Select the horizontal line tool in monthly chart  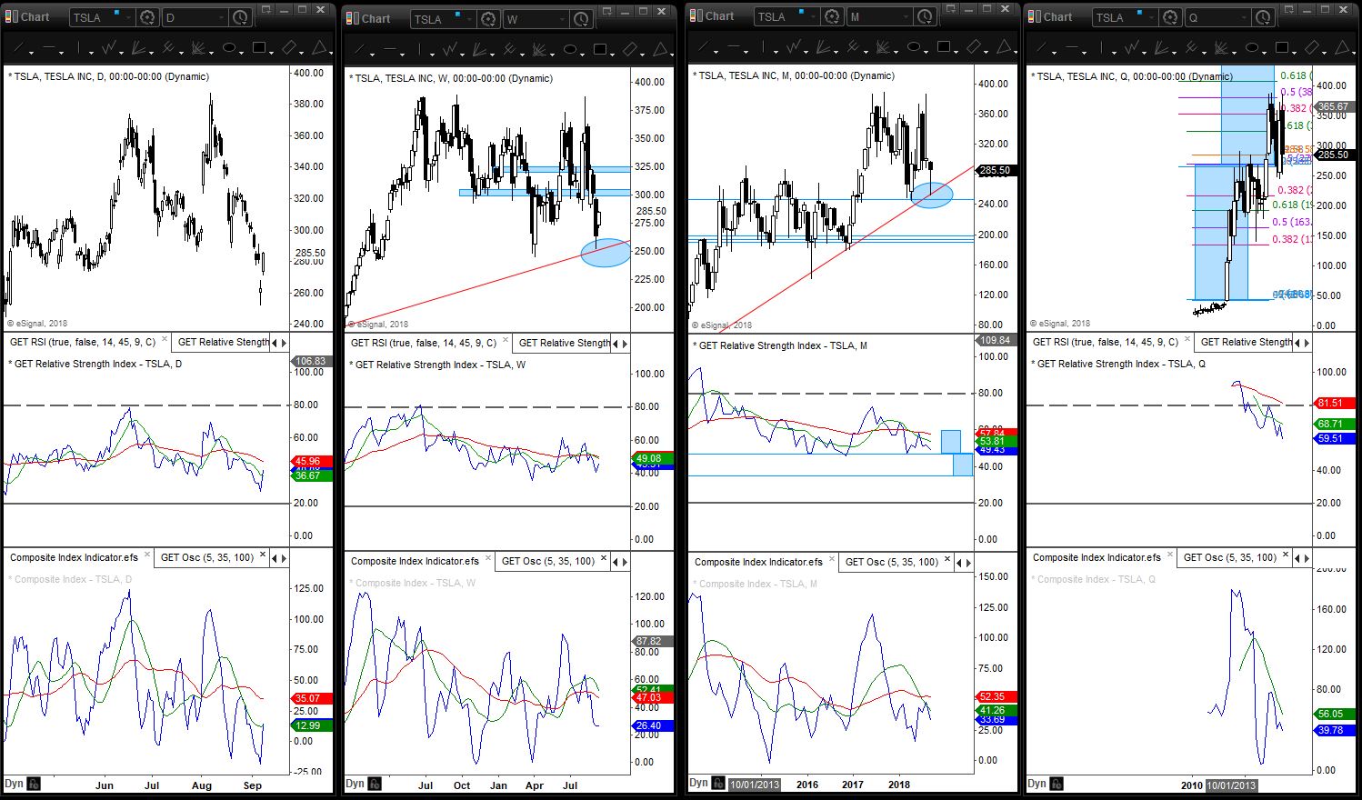pyautogui.click(x=734, y=46)
